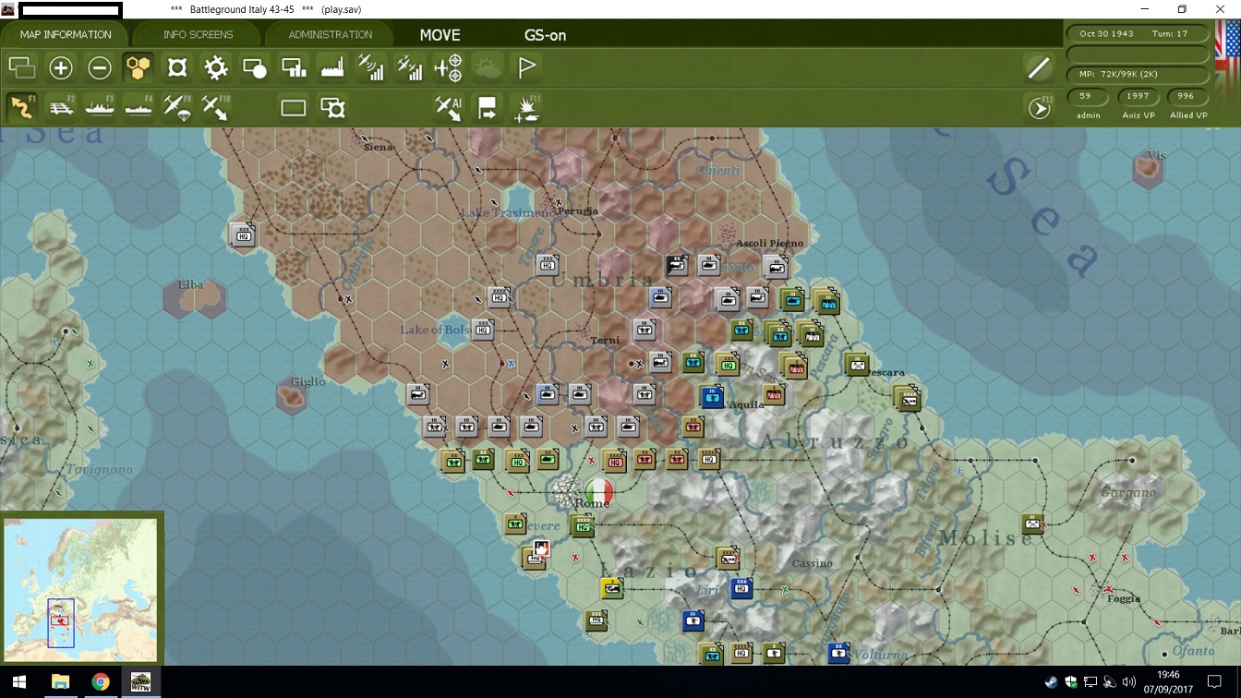This screenshot has width=1241, height=698.
Task: Switch to the ADMINISTRATION tab
Action: point(331,35)
